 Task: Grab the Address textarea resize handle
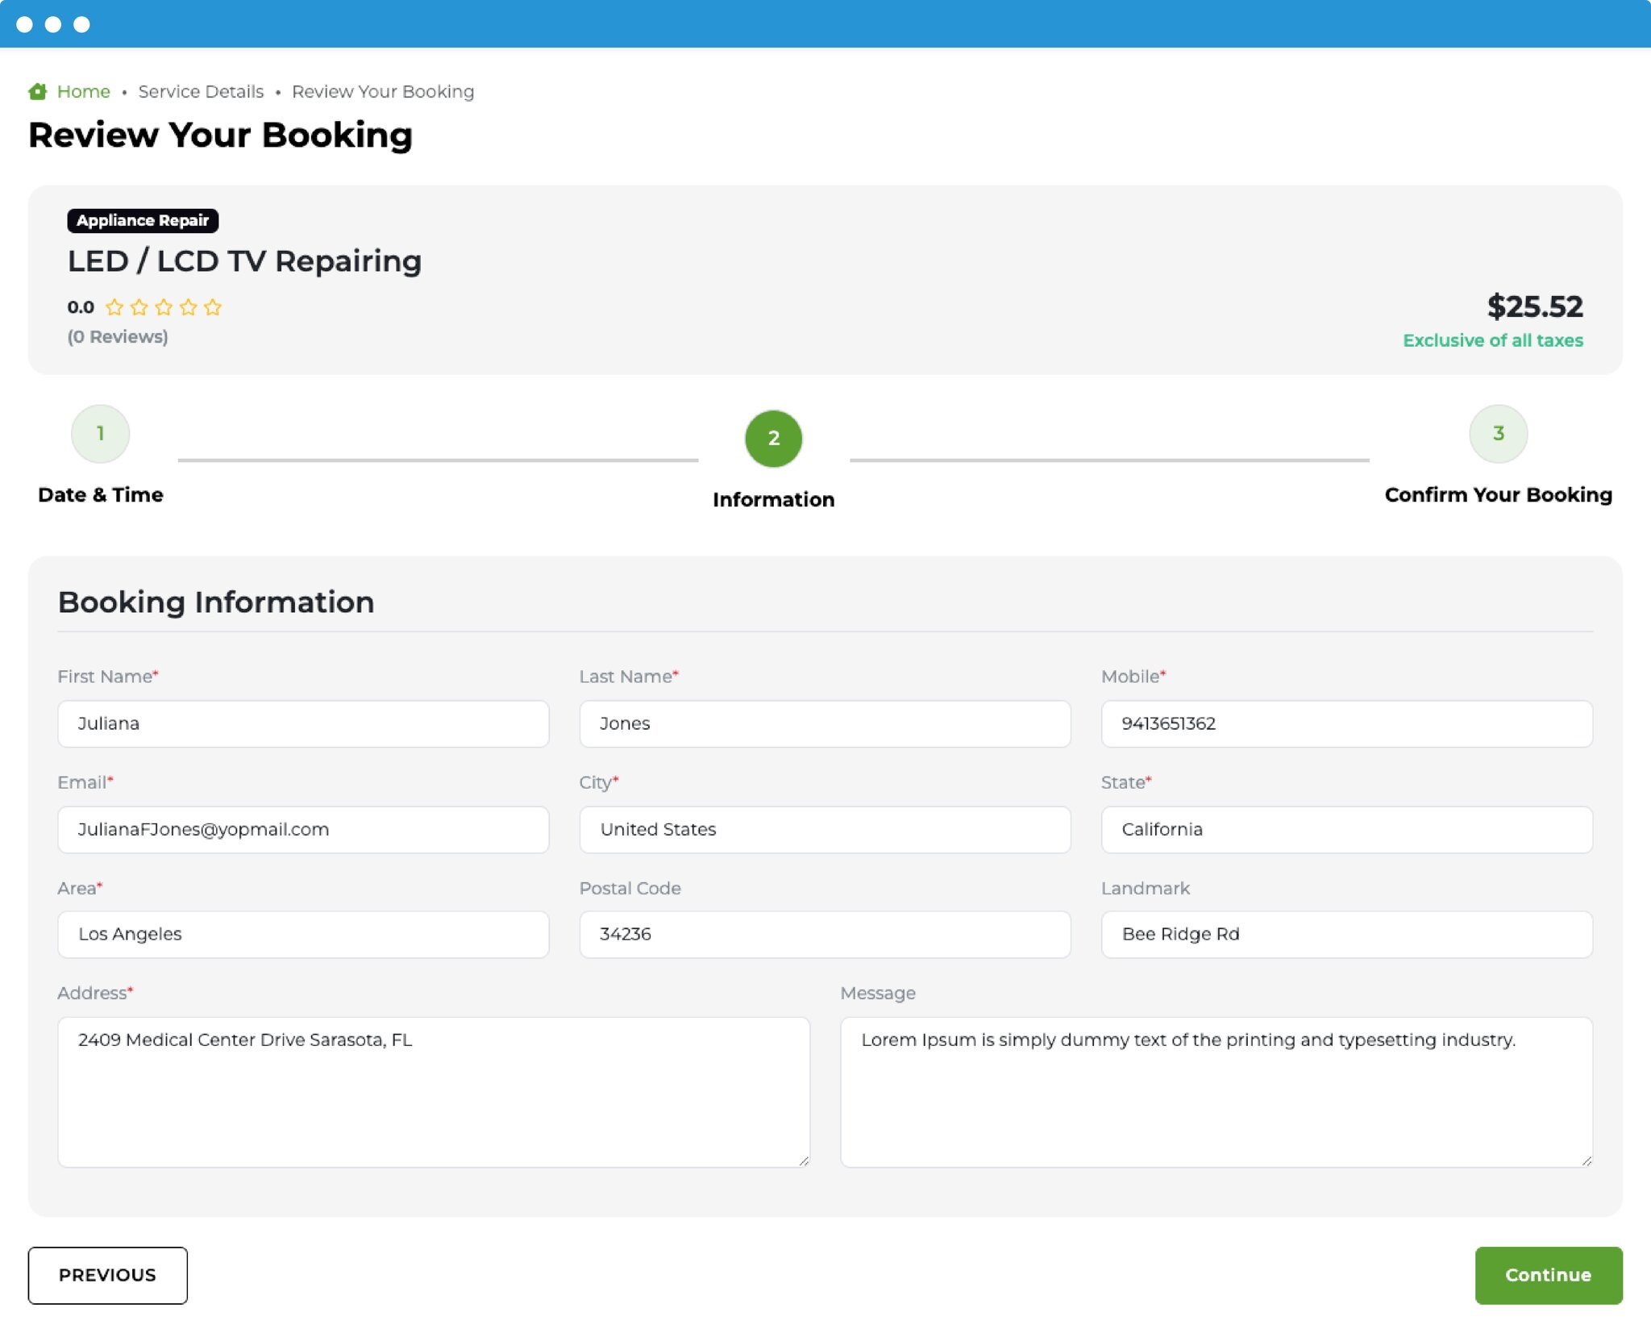point(804,1161)
